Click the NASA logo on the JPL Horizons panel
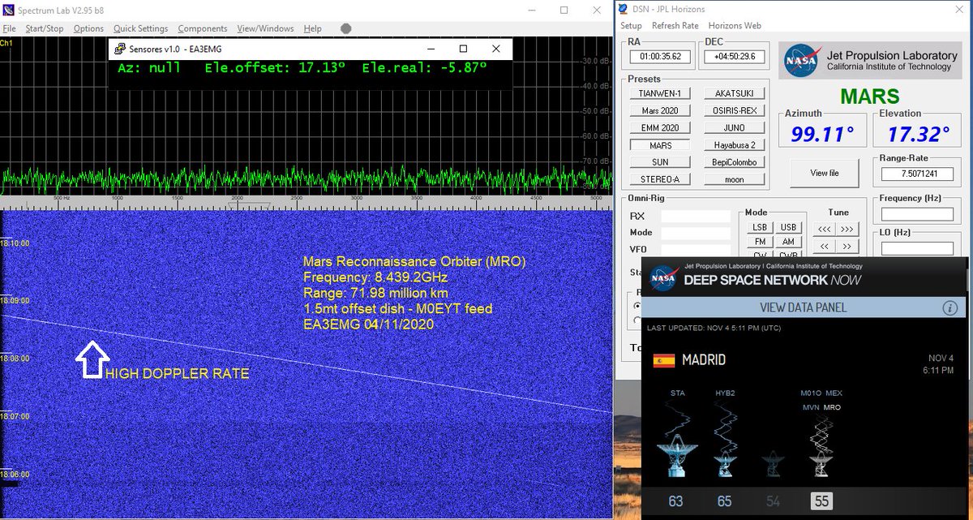 point(800,60)
